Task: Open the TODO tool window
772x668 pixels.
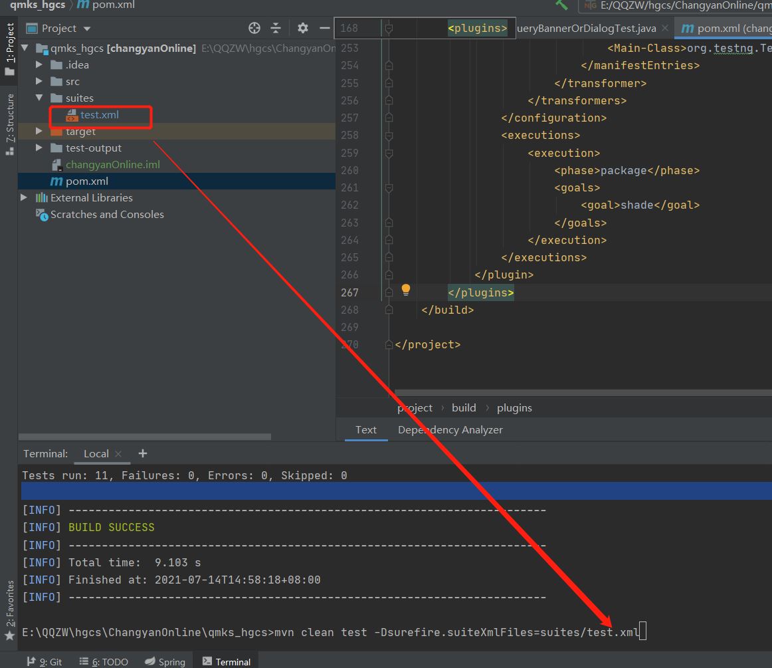Action: [x=104, y=661]
